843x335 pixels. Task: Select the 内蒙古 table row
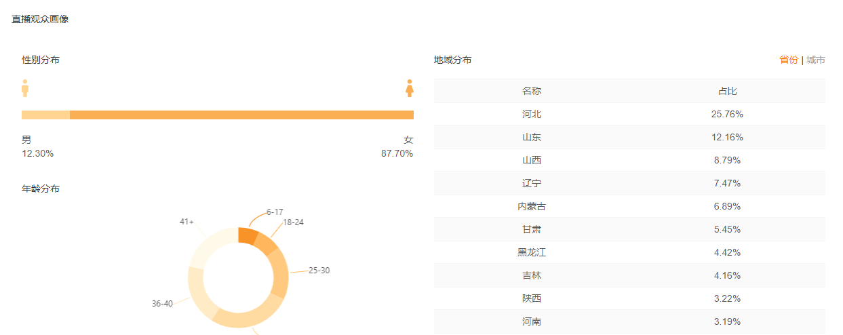pos(629,206)
